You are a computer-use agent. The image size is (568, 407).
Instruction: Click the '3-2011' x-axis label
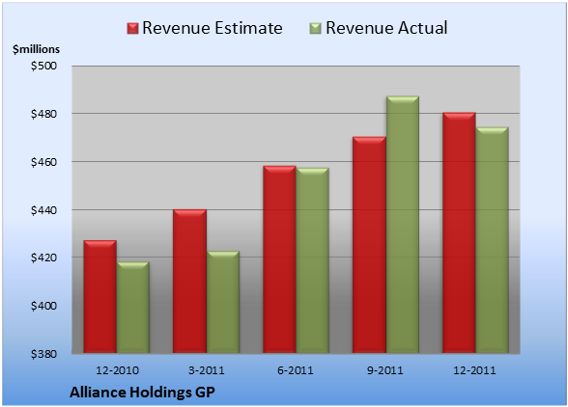coord(207,370)
